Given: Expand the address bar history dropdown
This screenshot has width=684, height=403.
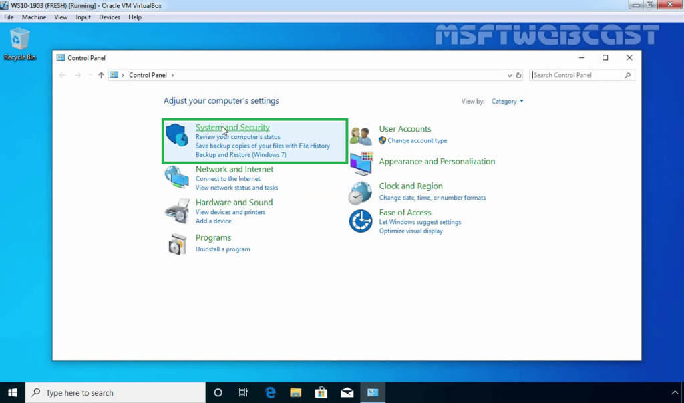Looking at the screenshot, I should [x=510, y=75].
